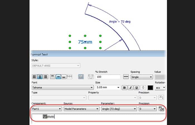Open the text Size dropdown 3.05 mm
This screenshot has height=125, width=195.
108,87
